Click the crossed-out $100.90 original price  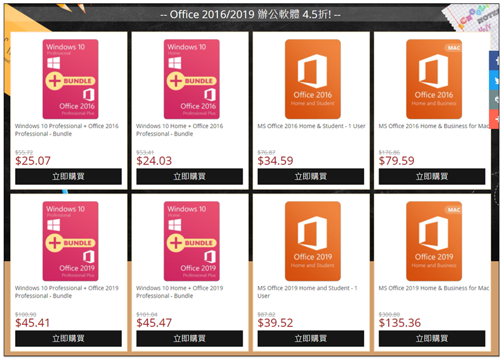[26, 315]
